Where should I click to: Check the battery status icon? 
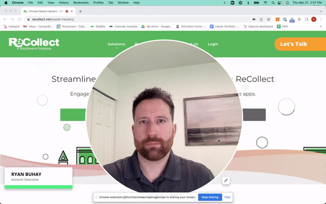(257, 3)
